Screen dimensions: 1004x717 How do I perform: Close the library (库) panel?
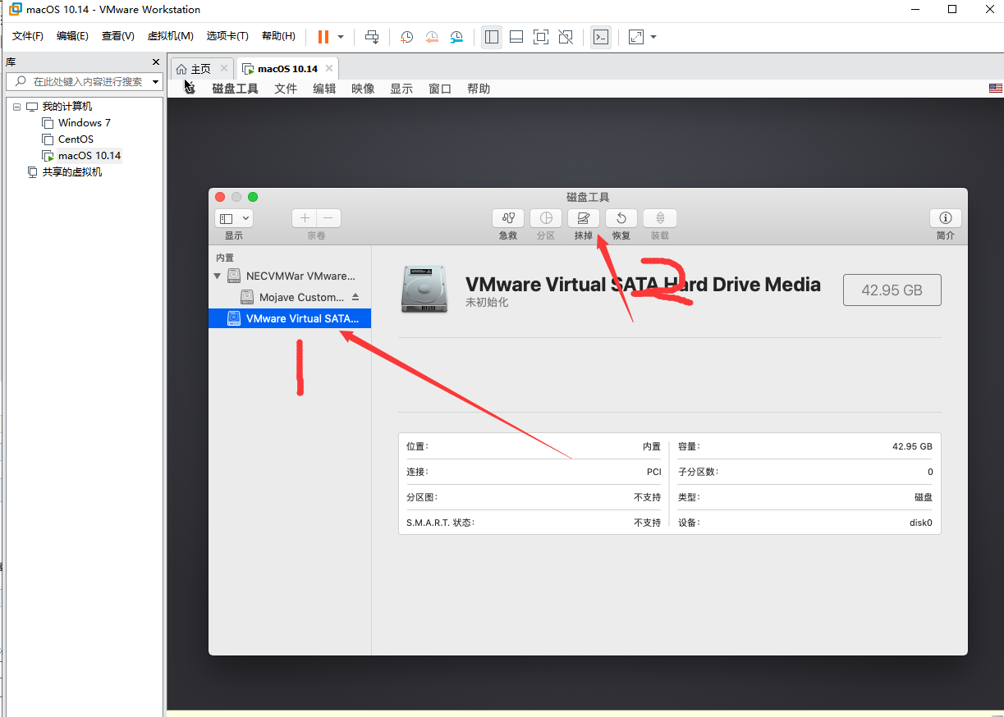(x=156, y=62)
